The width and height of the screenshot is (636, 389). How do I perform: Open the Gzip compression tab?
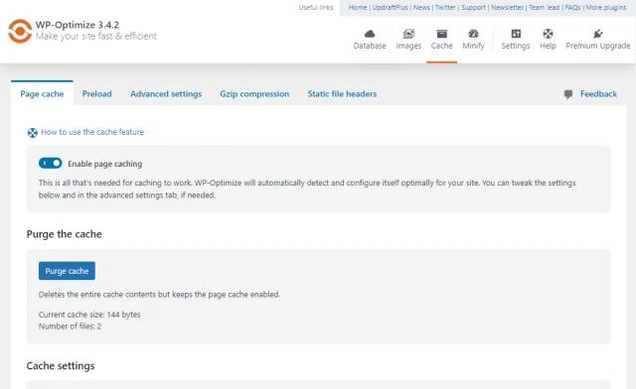click(x=254, y=94)
